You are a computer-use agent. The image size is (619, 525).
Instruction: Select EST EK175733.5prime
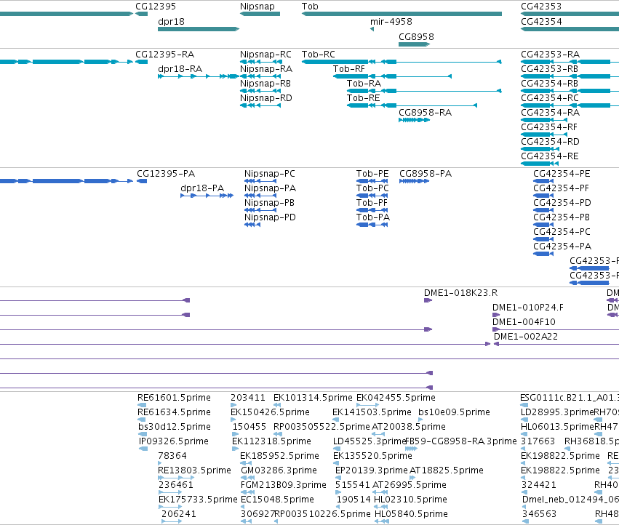(170, 508)
